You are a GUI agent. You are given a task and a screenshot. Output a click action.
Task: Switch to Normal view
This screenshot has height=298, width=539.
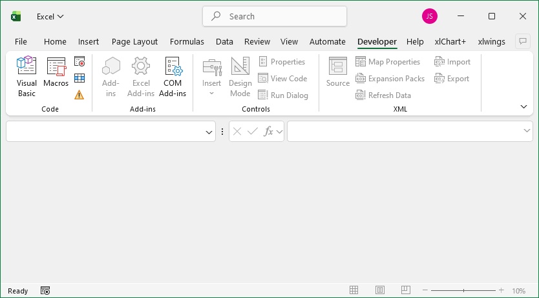click(354, 290)
